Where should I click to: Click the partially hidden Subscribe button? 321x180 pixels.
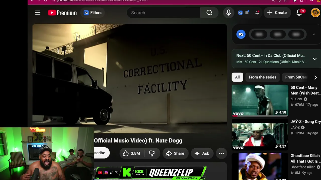[x=101, y=153]
